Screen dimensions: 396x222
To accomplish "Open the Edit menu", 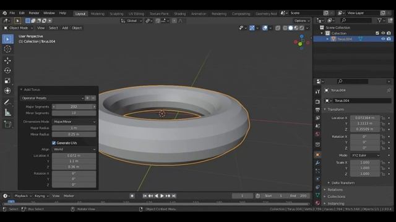I will click(x=22, y=13).
